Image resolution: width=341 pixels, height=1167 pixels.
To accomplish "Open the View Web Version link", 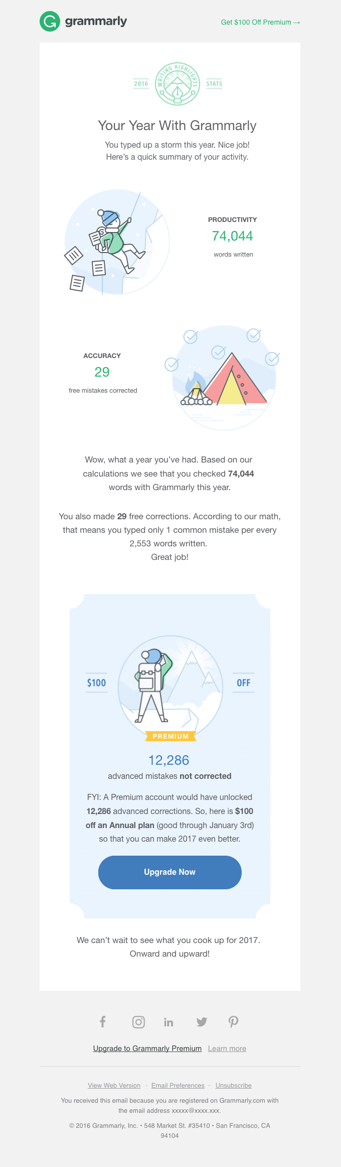I will [114, 1085].
